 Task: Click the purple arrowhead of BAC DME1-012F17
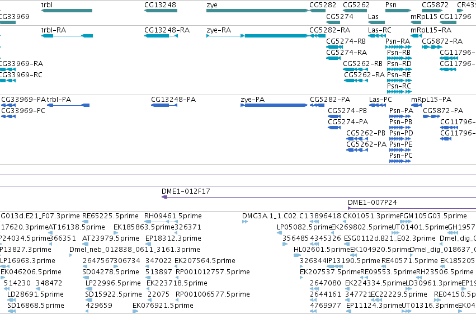164,197
